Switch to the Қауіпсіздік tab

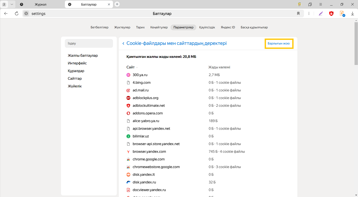tap(207, 27)
